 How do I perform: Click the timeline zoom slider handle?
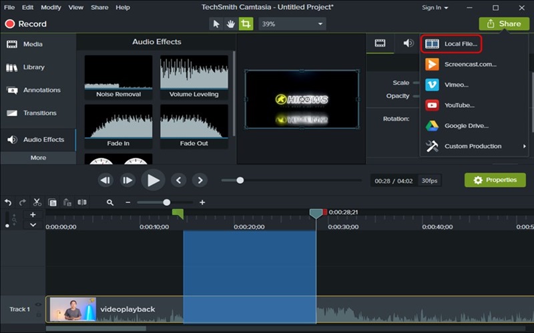(166, 202)
